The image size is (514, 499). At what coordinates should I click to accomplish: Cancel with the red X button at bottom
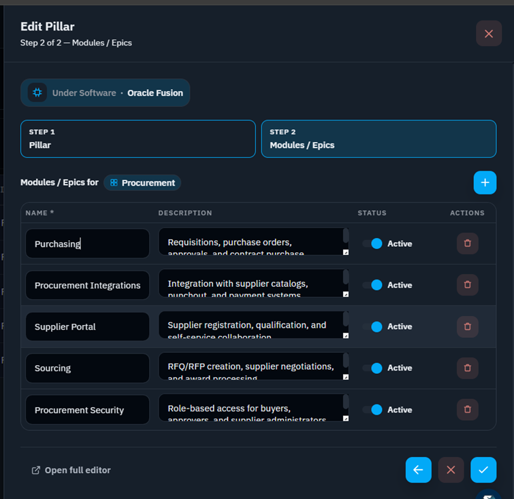coord(451,470)
